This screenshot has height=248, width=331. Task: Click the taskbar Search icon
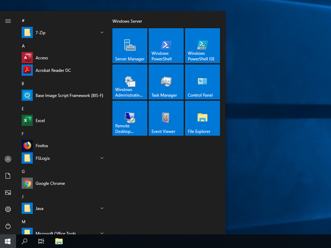[x=24, y=241]
